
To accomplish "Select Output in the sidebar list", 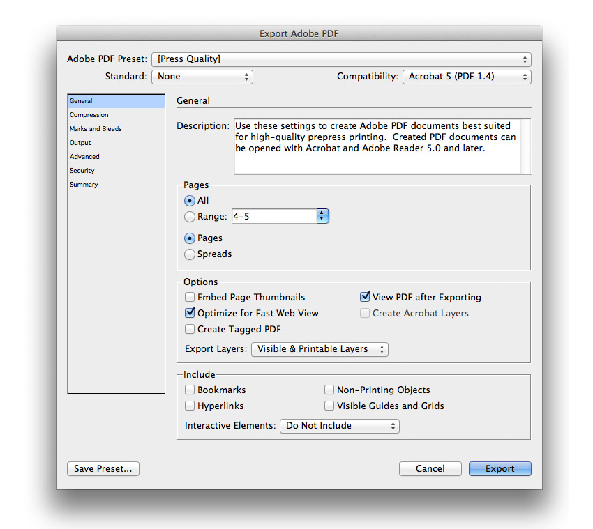I will coord(116,143).
